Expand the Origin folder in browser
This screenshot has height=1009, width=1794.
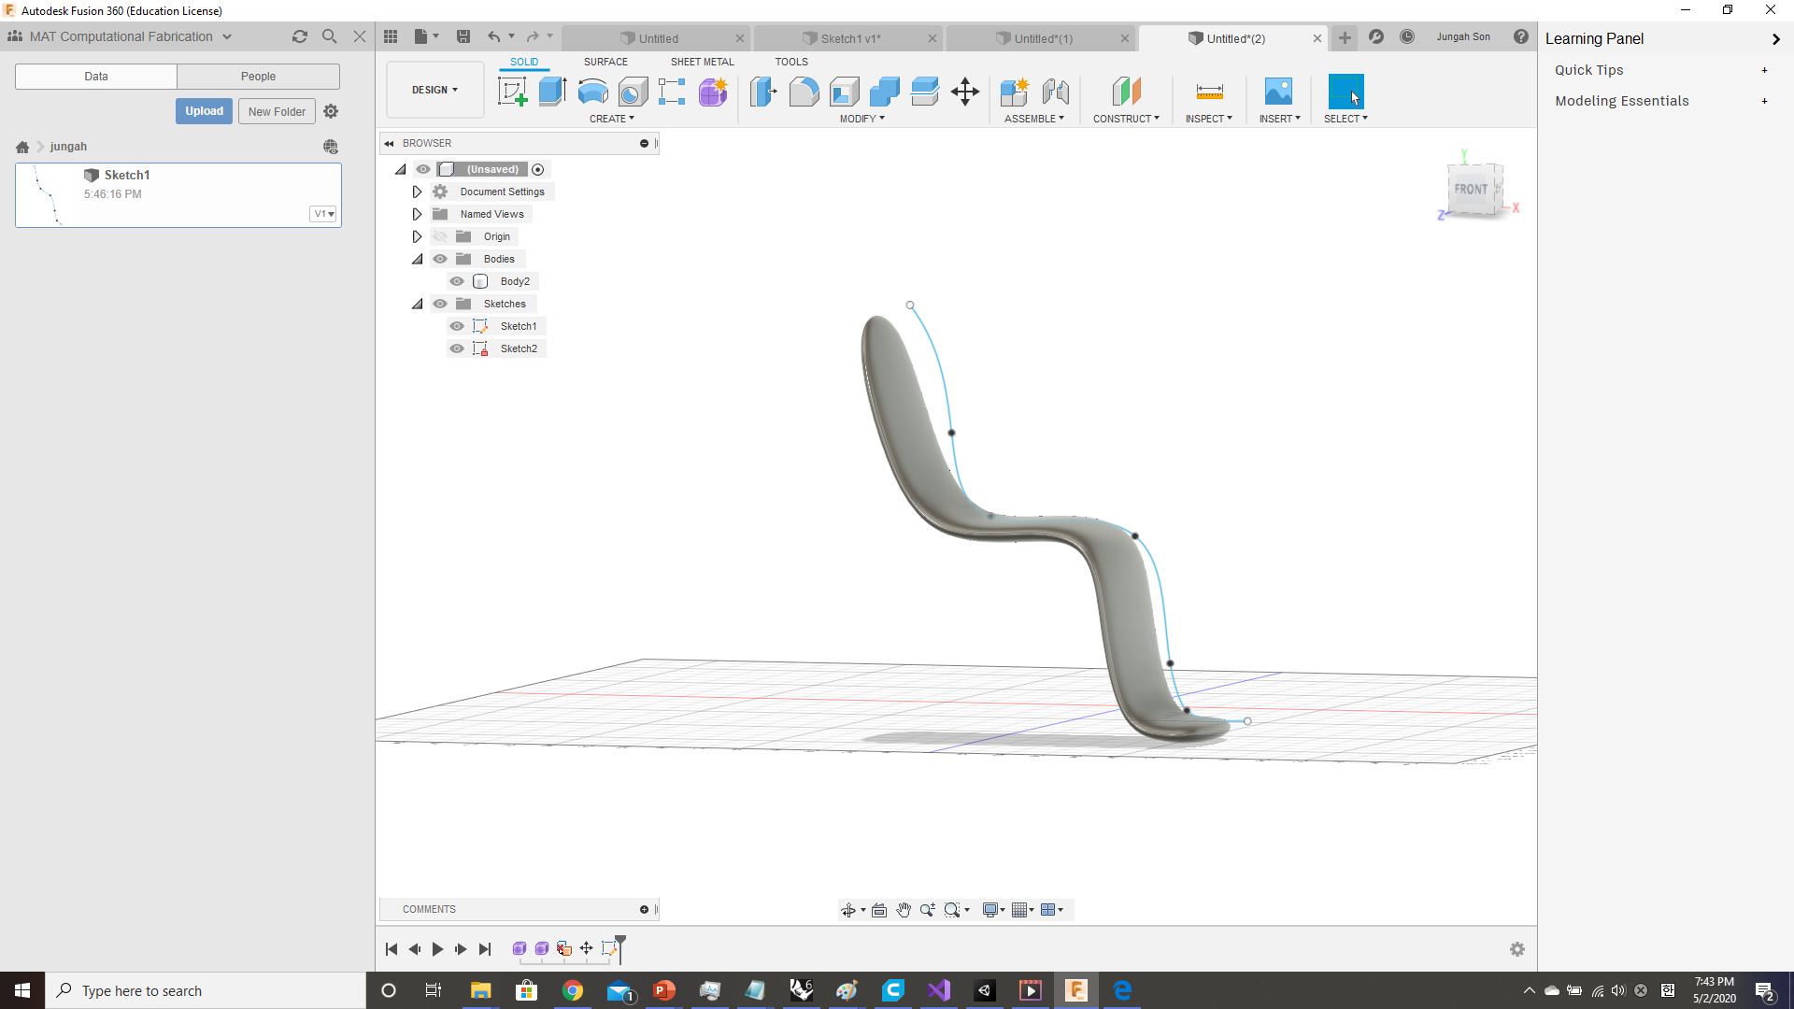pyautogui.click(x=417, y=236)
